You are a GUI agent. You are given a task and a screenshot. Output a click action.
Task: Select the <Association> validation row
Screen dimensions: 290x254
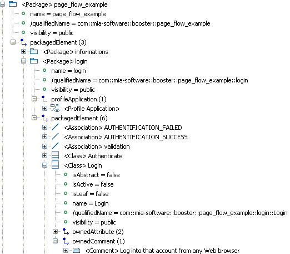97,146
